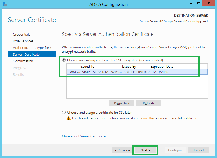Click the yellow warning icon
The image size is (217, 158).
69,118
